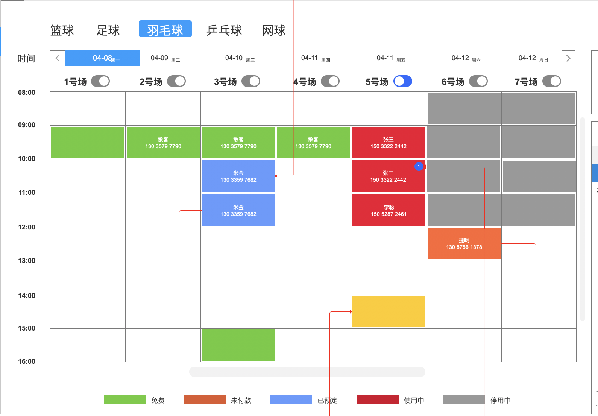Click the yellow slot at 14:00
This screenshot has width=598, height=416.
pyautogui.click(x=388, y=311)
